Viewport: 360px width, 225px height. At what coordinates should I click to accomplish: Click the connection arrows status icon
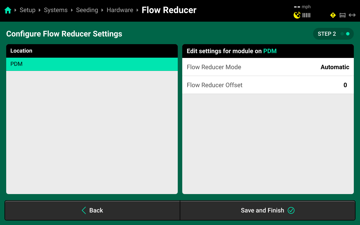(x=352, y=15)
